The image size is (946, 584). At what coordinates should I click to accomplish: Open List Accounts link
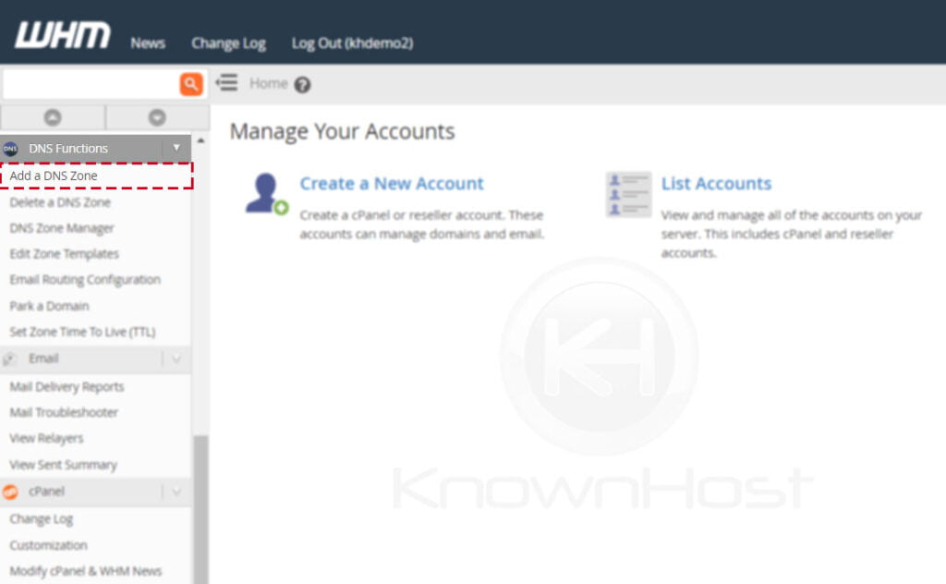pos(716,183)
